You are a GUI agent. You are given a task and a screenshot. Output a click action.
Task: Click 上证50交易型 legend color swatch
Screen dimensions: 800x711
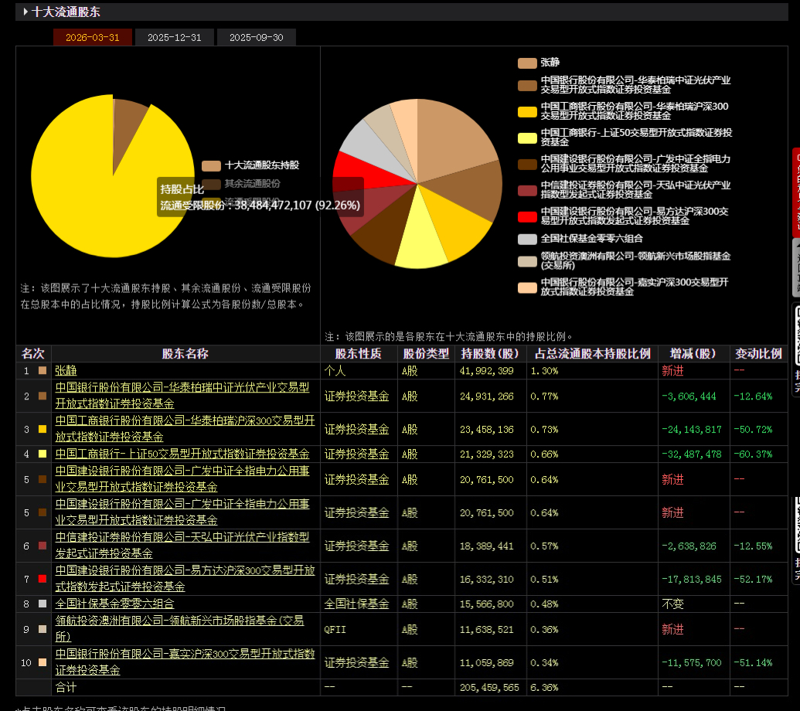pos(527,138)
